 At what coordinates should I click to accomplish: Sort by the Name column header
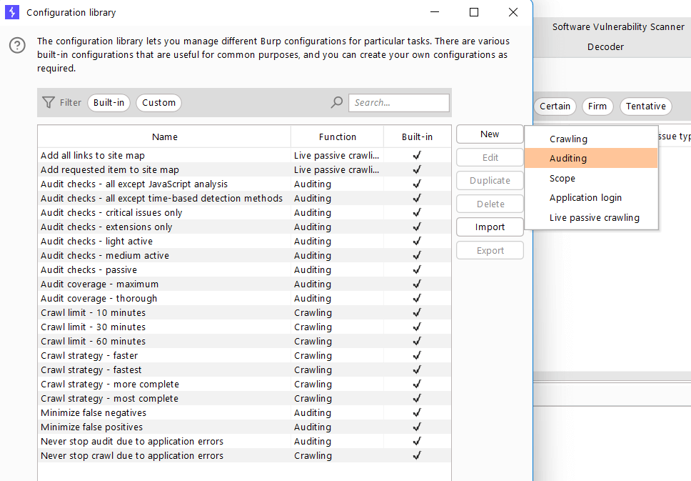click(x=164, y=137)
